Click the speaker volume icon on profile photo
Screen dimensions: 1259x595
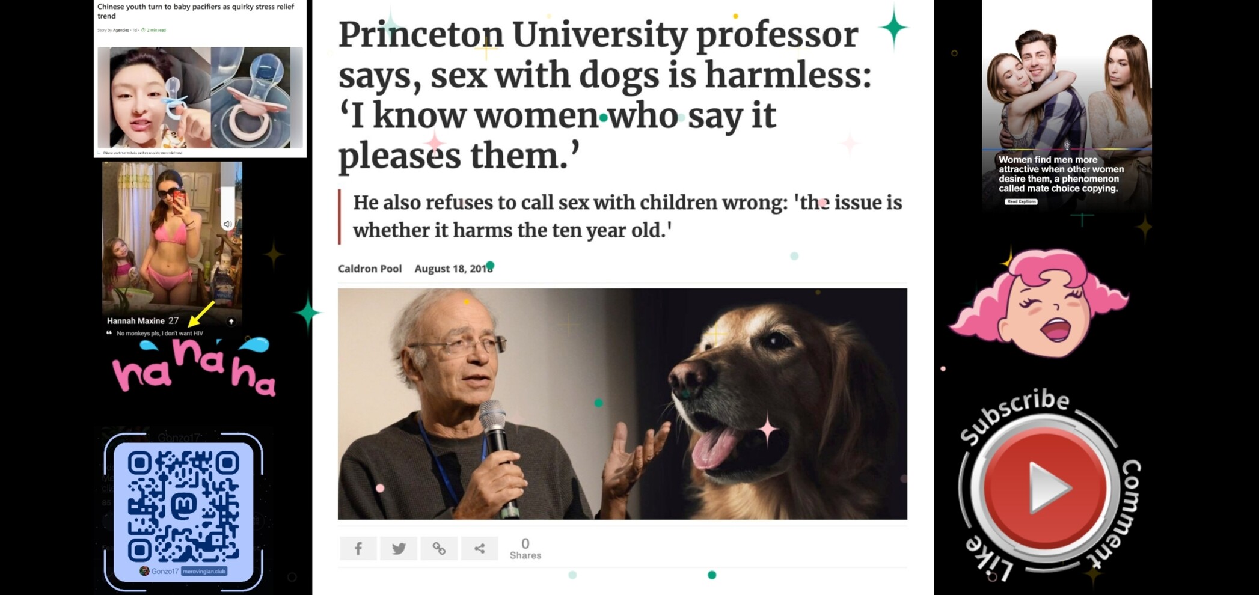tap(228, 224)
